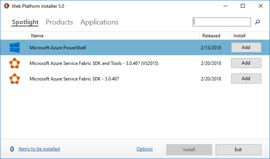270x159 pixels.
Task: Open the Applications tab
Action: pyautogui.click(x=99, y=22)
